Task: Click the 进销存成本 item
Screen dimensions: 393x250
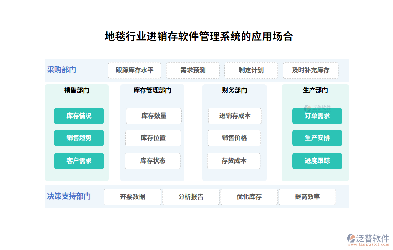Action: pyautogui.click(x=235, y=116)
